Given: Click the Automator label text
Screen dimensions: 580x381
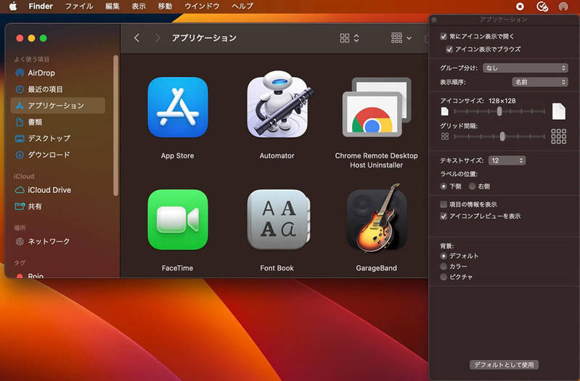Looking at the screenshot, I should point(277,156).
